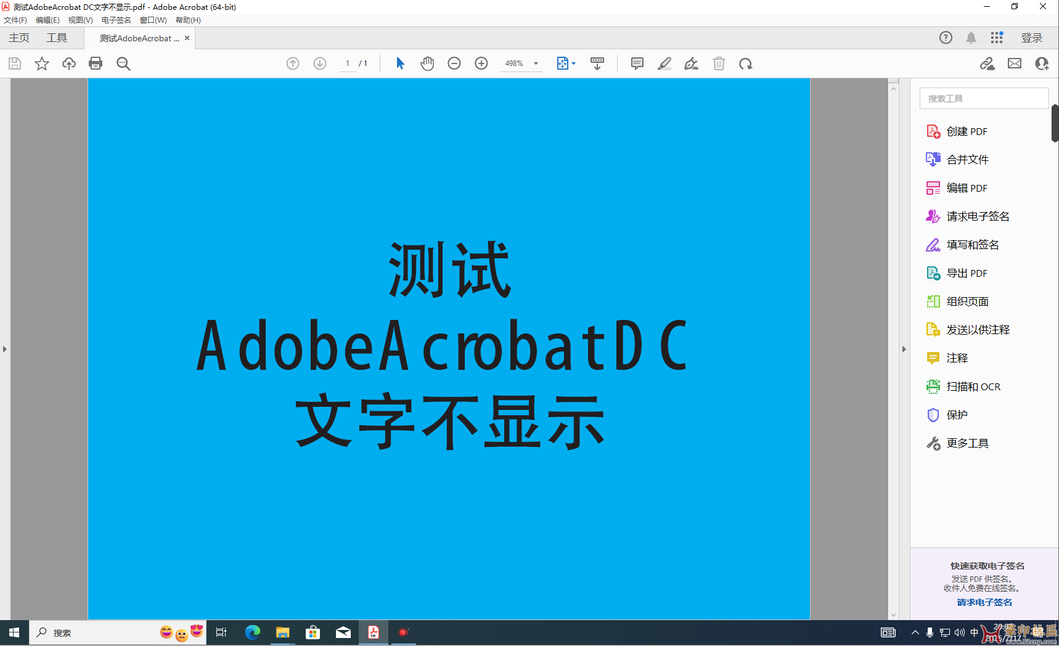Open the 编辑 PDF tool
Viewport: 1059px width, 646px height.
pos(967,188)
